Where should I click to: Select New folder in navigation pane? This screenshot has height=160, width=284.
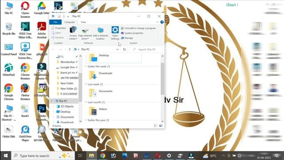(65, 83)
